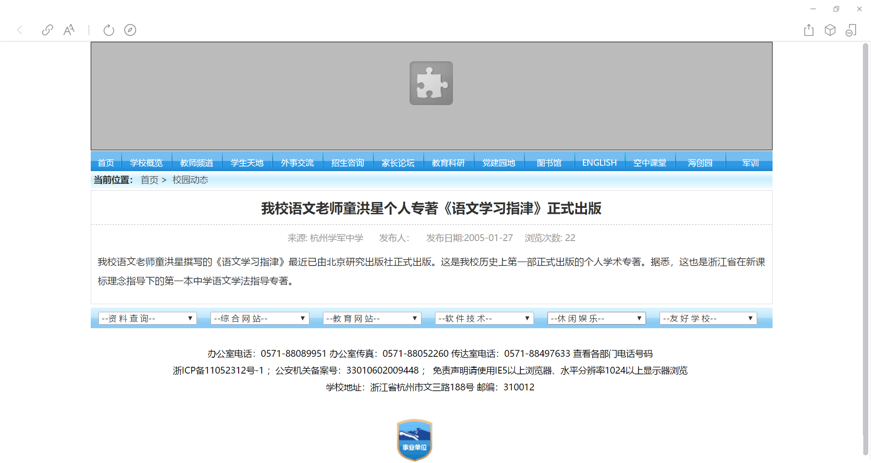Image resolution: width=871 pixels, height=463 pixels.
Task: Expand the --资料查询-- dropdown
Action: [x=147, y=318]
